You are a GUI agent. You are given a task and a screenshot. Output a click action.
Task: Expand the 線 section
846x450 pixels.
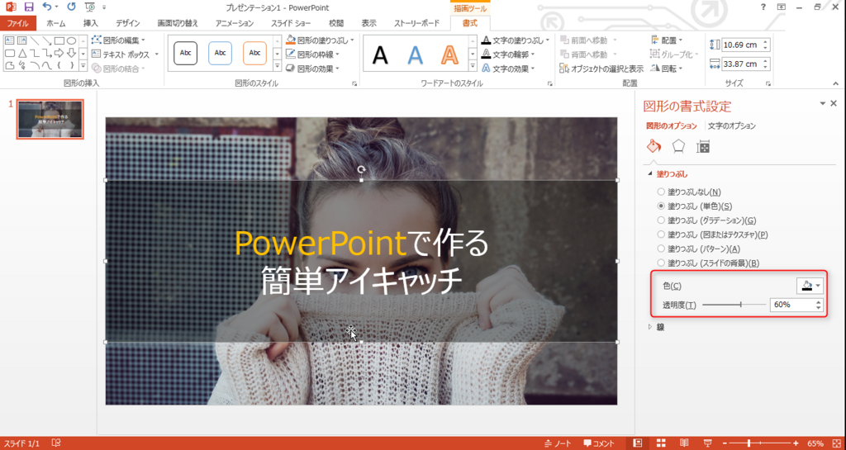pyautogui.click(x=649, y=327)
